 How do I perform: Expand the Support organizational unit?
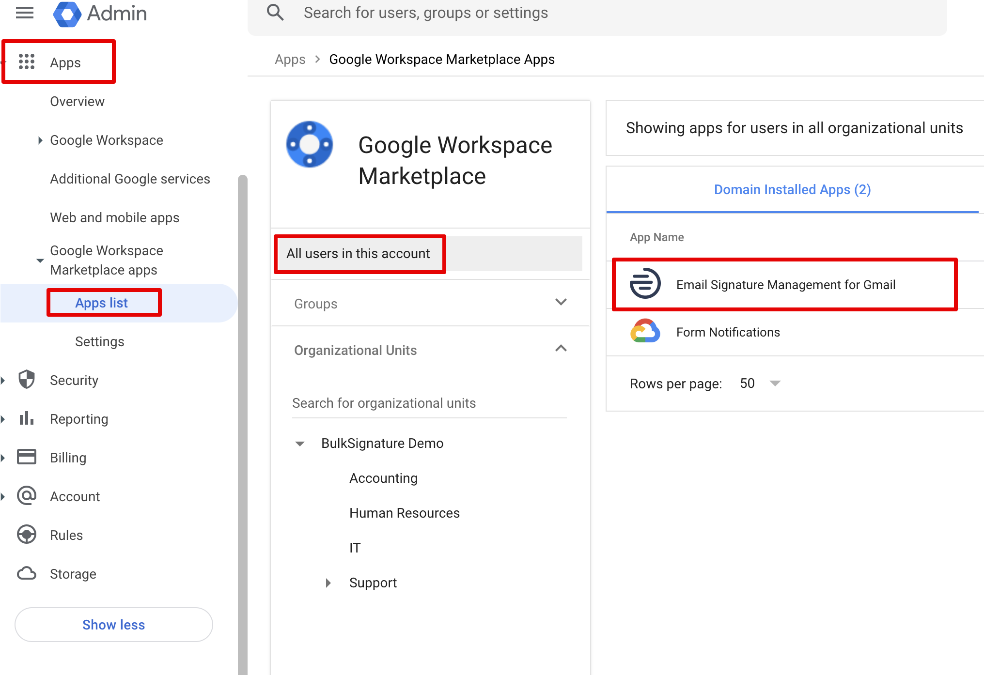328,583
